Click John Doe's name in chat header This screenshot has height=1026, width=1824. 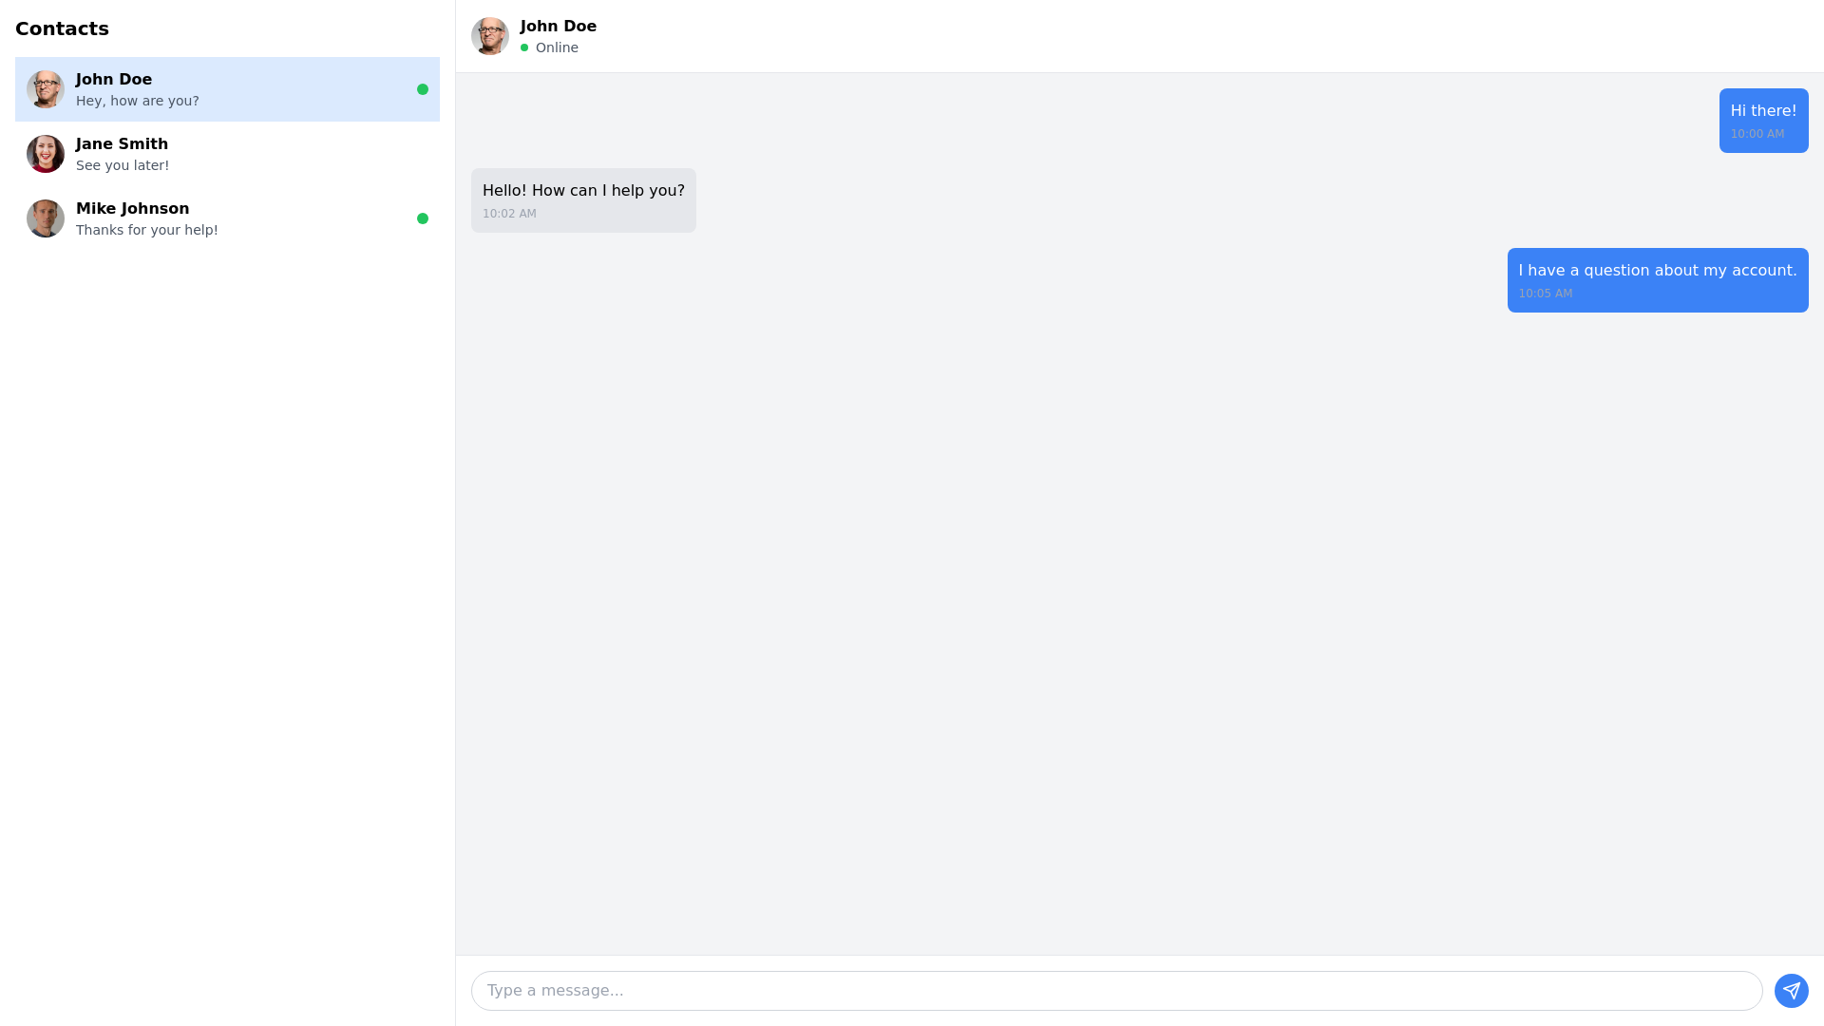(x=559, y=27)
